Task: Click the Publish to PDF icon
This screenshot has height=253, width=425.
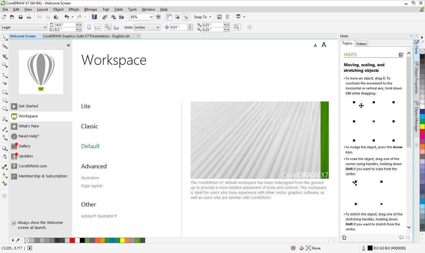Action: coord(121,17)
